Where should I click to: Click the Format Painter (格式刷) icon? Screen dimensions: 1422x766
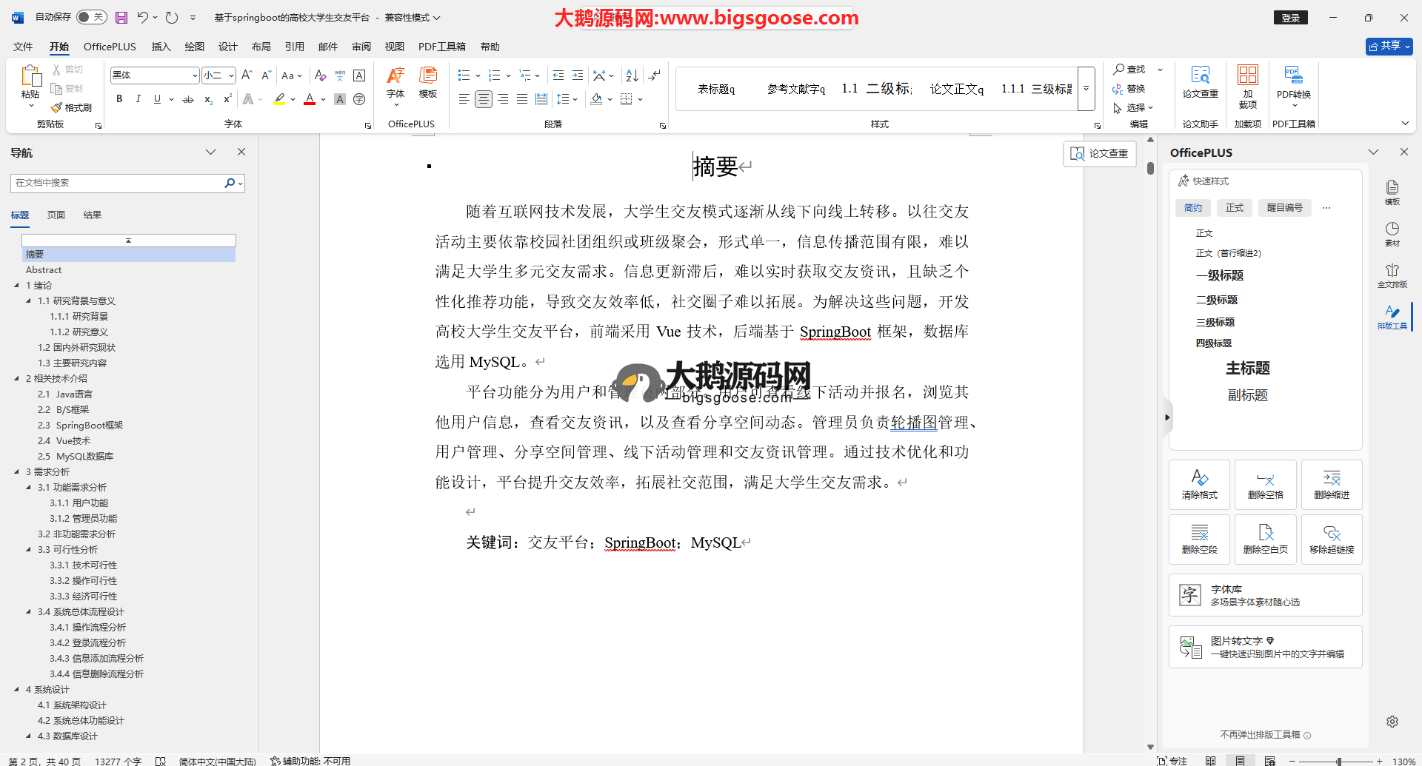(71, 107)
